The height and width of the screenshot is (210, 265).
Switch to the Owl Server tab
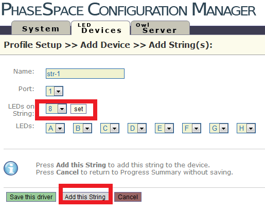[160, 28]
